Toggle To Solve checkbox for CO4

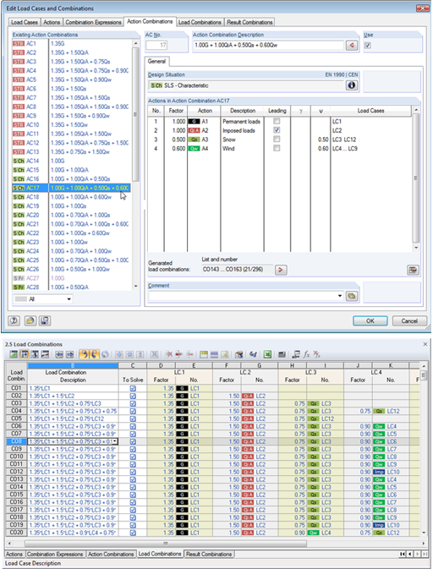pyautogui.click(x=133, y=411)
